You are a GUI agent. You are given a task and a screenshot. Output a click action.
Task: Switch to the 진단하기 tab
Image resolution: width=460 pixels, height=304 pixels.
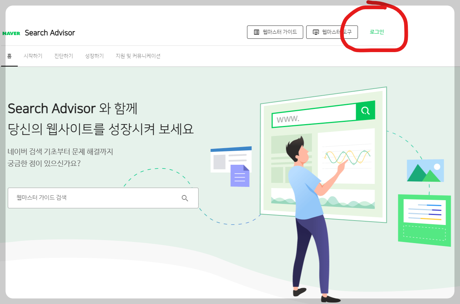(64, 56)
